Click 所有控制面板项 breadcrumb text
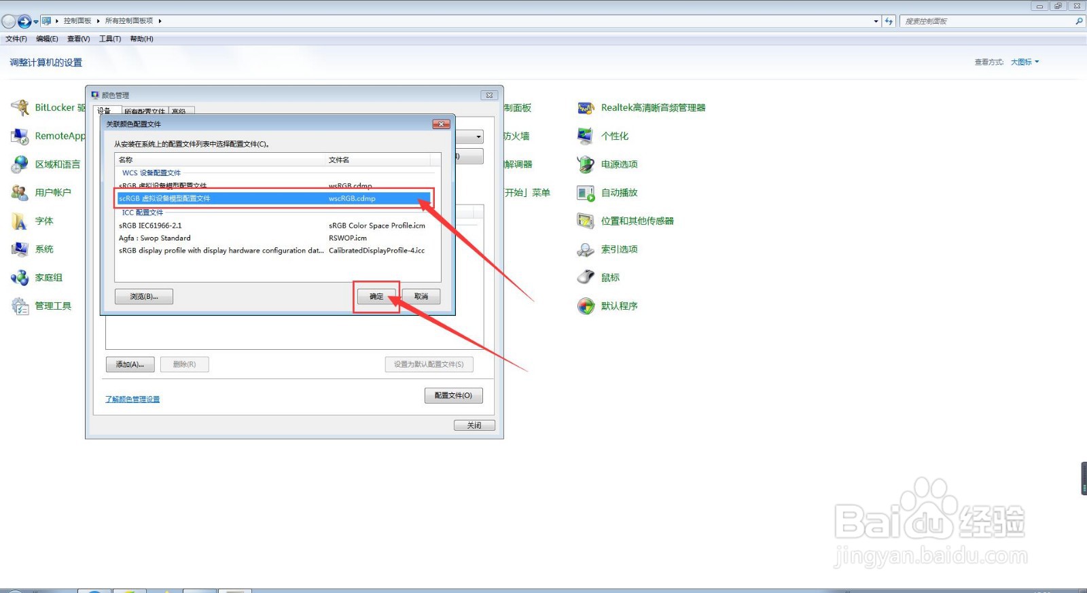The width and height of the screenshot is (1087, 593). pos(129,21)
